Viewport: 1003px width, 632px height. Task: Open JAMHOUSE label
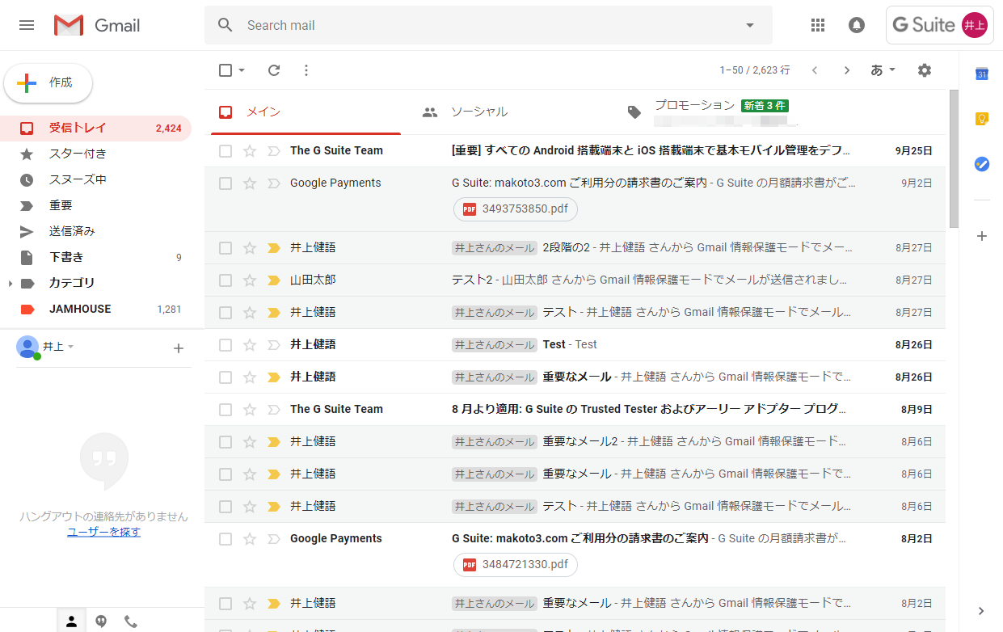coord(95,309)
